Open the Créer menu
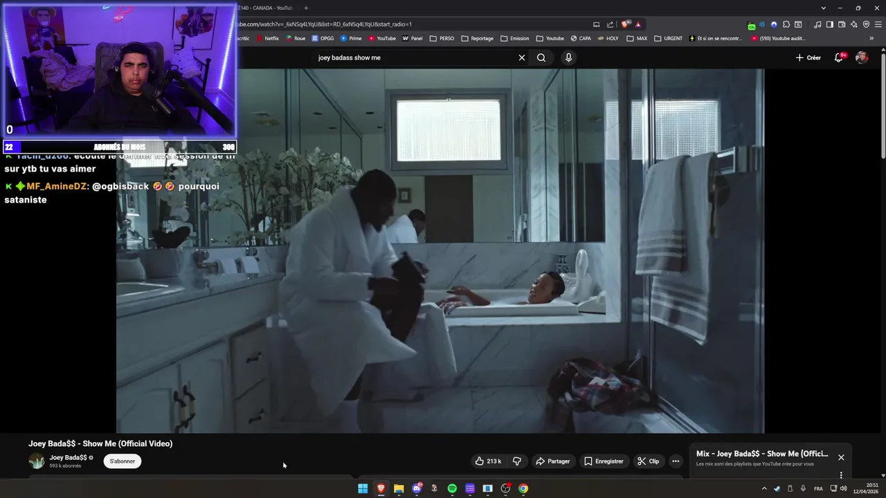Viewport: 886px width, 498px height. [808, 57]
